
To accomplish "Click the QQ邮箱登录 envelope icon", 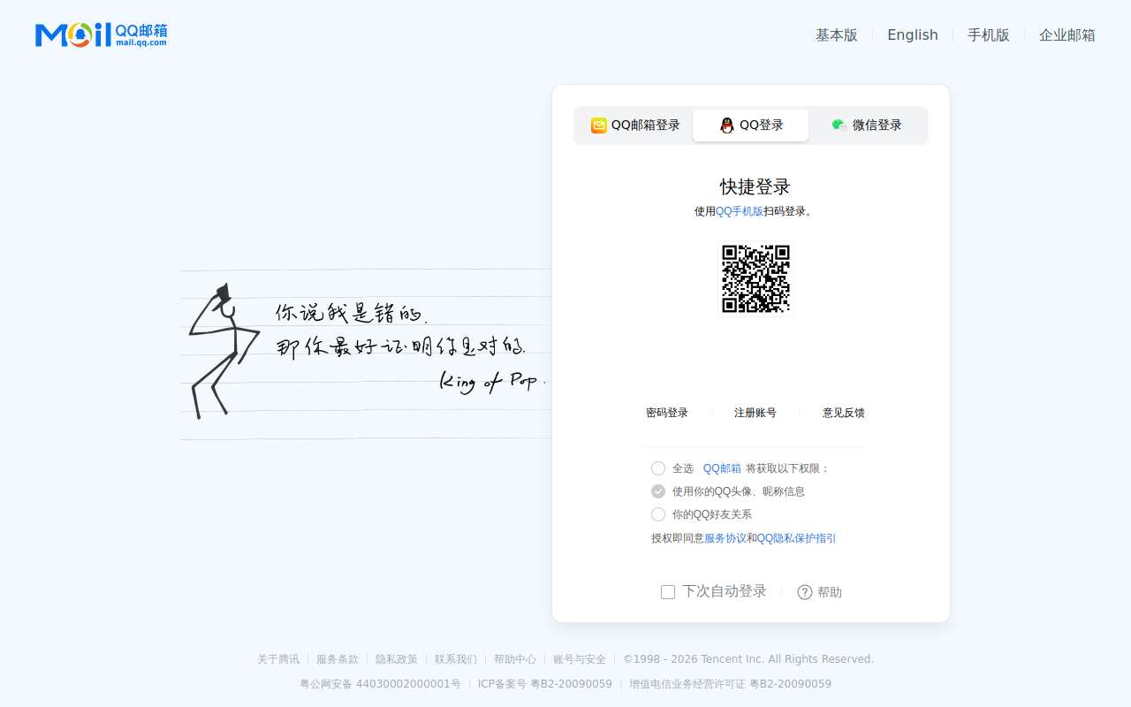I will click(599, 125).
